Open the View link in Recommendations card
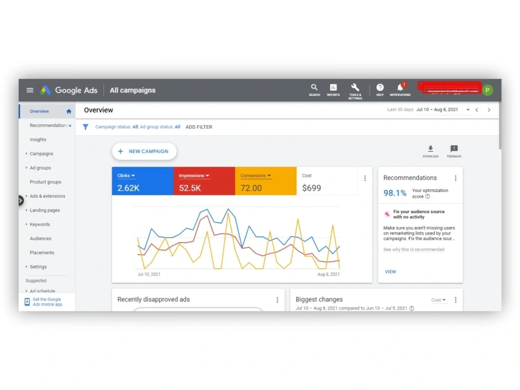 coord(391,271)
